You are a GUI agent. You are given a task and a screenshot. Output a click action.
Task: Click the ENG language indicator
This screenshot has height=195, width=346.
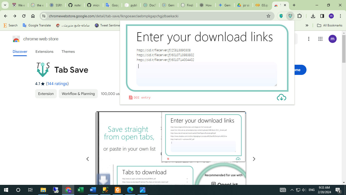tap(312, 190)
